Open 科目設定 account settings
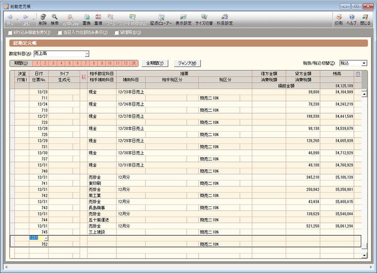Image resolution: width=377 pixels, height=273 pixels. coord(224,19)
